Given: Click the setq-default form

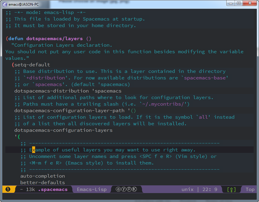Looking at the screenshot, I should pos(32,65).
